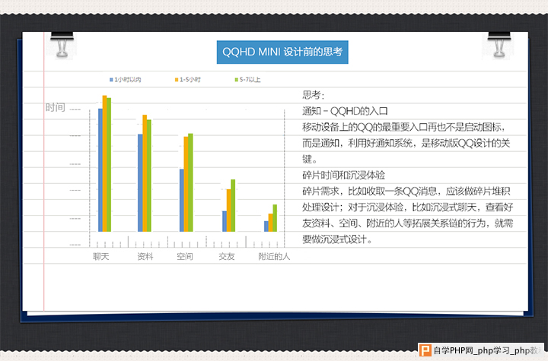Click the 空间 category axis label
This screenshot has width=548, height=361.
pos(185,257)
